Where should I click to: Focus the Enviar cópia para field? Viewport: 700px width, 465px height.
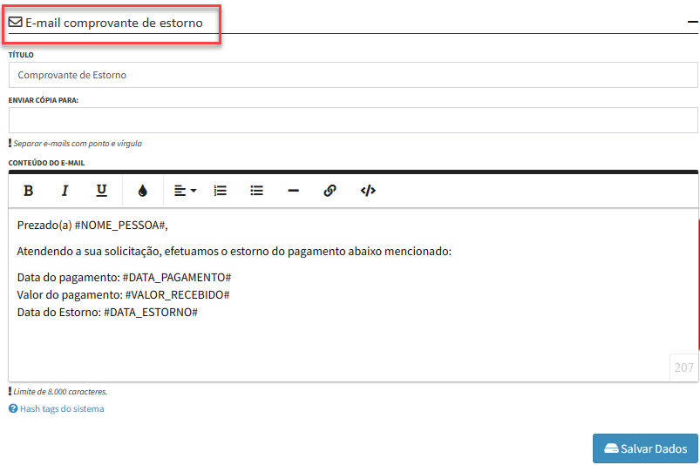[x=353, y=120]
